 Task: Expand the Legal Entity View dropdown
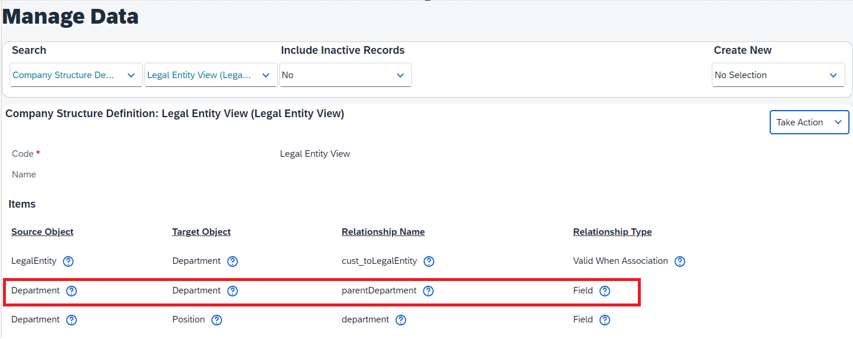(x=211, y=75)
